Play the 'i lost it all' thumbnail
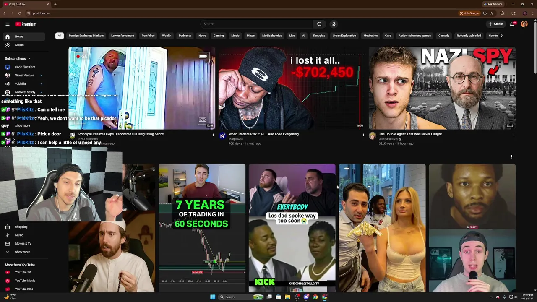The image size is (537, 302). tap(292, 88)
